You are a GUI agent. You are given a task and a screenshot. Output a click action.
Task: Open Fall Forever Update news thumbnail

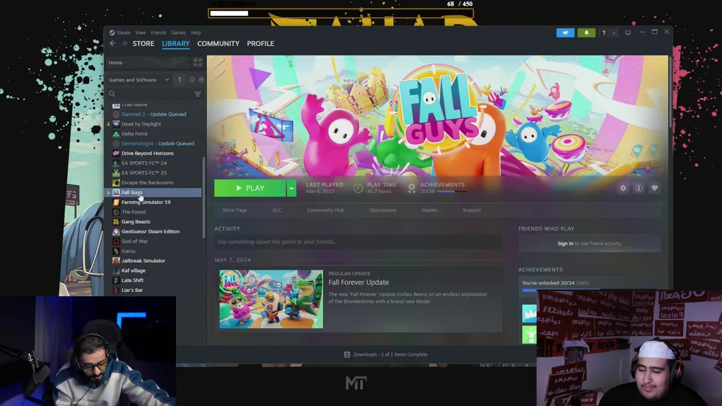tap(271, 299)
